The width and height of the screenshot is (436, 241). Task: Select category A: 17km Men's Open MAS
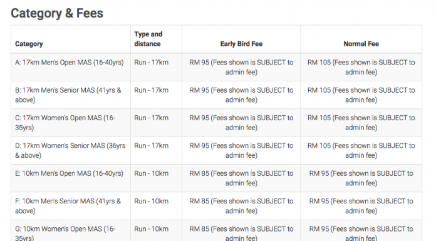[x=70, y=63]
